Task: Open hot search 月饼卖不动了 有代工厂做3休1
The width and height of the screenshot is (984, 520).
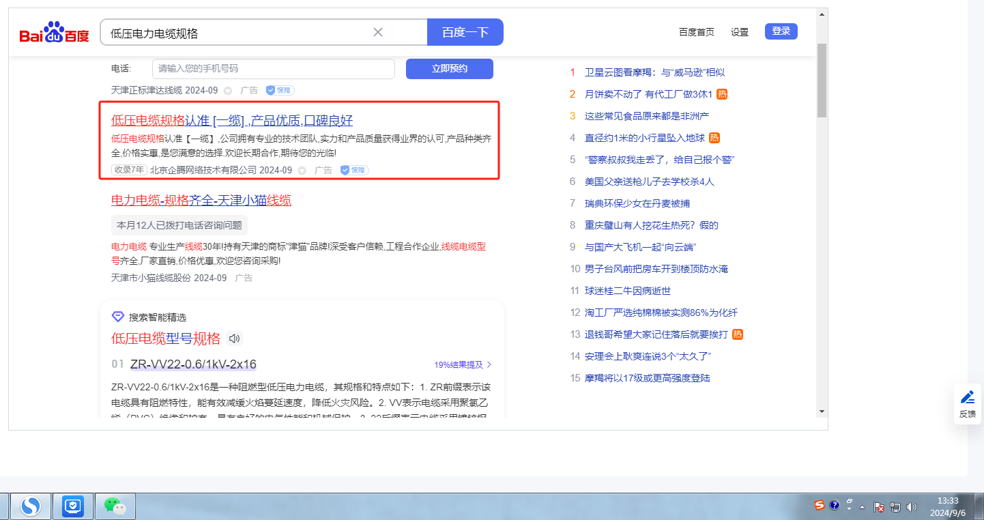Action: 648,94
